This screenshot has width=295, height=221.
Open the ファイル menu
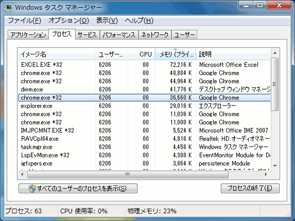[24, 20]
